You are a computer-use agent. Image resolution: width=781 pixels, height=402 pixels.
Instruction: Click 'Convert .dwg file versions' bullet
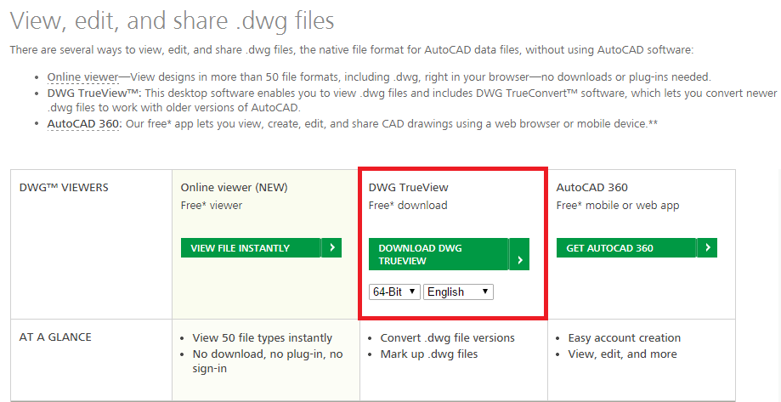(447, 337)
